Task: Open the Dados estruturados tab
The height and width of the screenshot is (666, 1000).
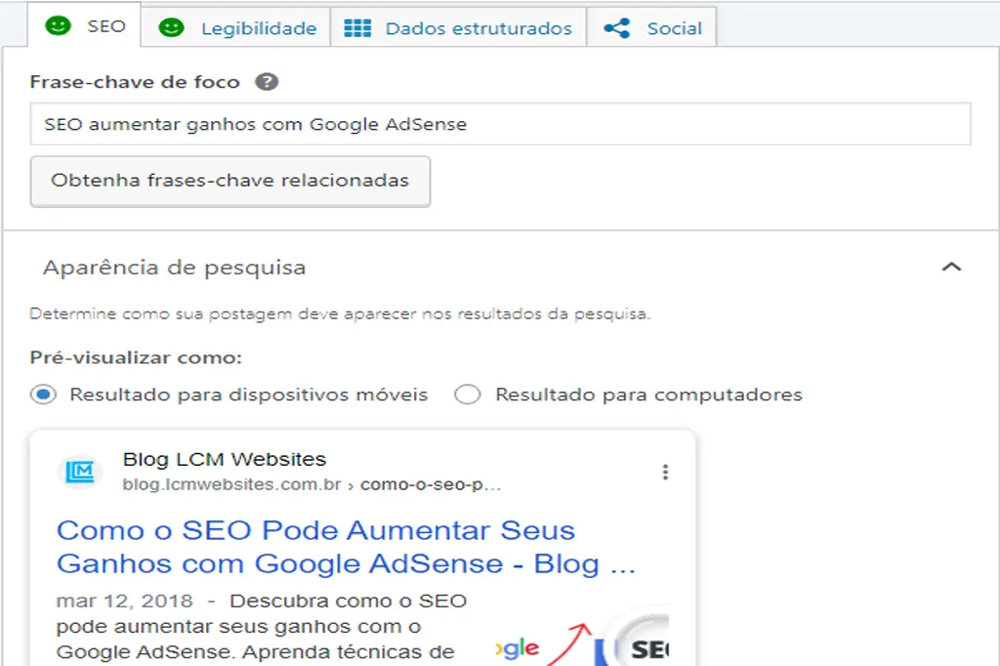Action: point(458,27)
